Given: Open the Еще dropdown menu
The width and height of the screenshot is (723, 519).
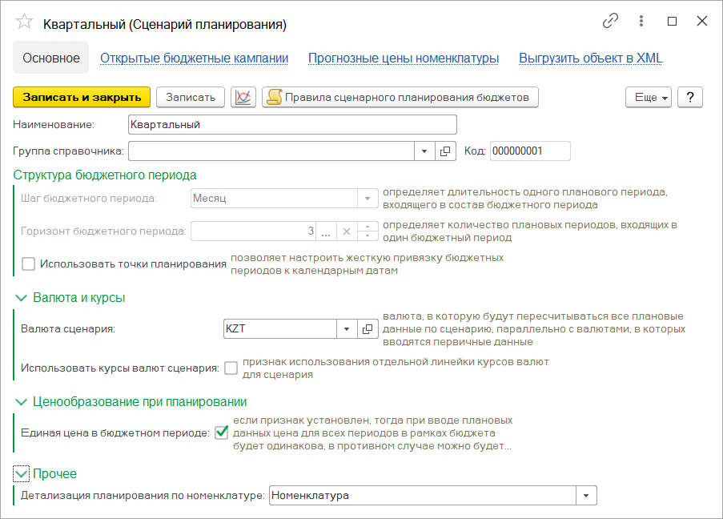Looking at the screenshot, I should click(651, 97).
